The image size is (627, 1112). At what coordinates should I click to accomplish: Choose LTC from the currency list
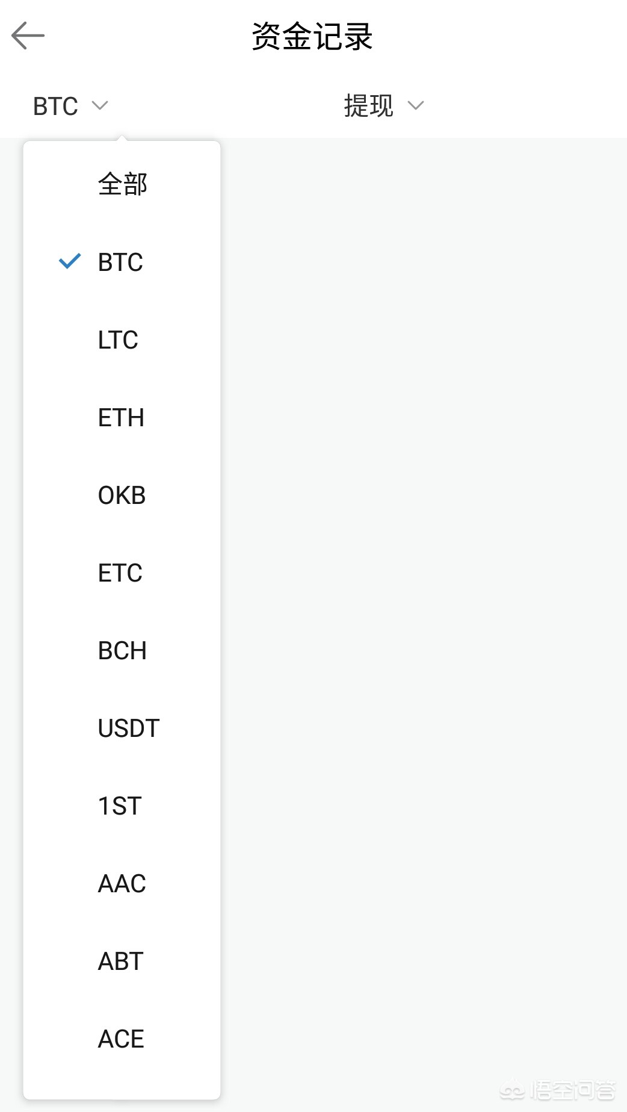click(x=118, y=340)
